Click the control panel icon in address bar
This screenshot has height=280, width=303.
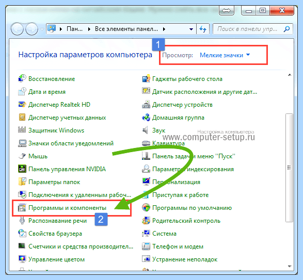click(52, 29)
